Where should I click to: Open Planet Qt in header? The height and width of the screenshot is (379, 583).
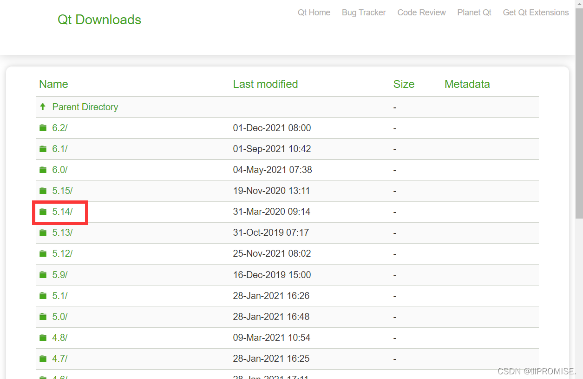474,13
